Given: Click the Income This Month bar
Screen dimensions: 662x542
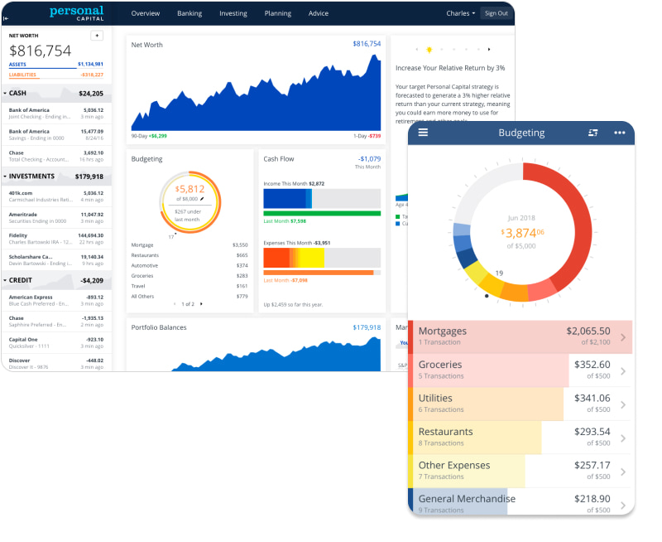Looking at the screenshot, I should pos(322,198).
